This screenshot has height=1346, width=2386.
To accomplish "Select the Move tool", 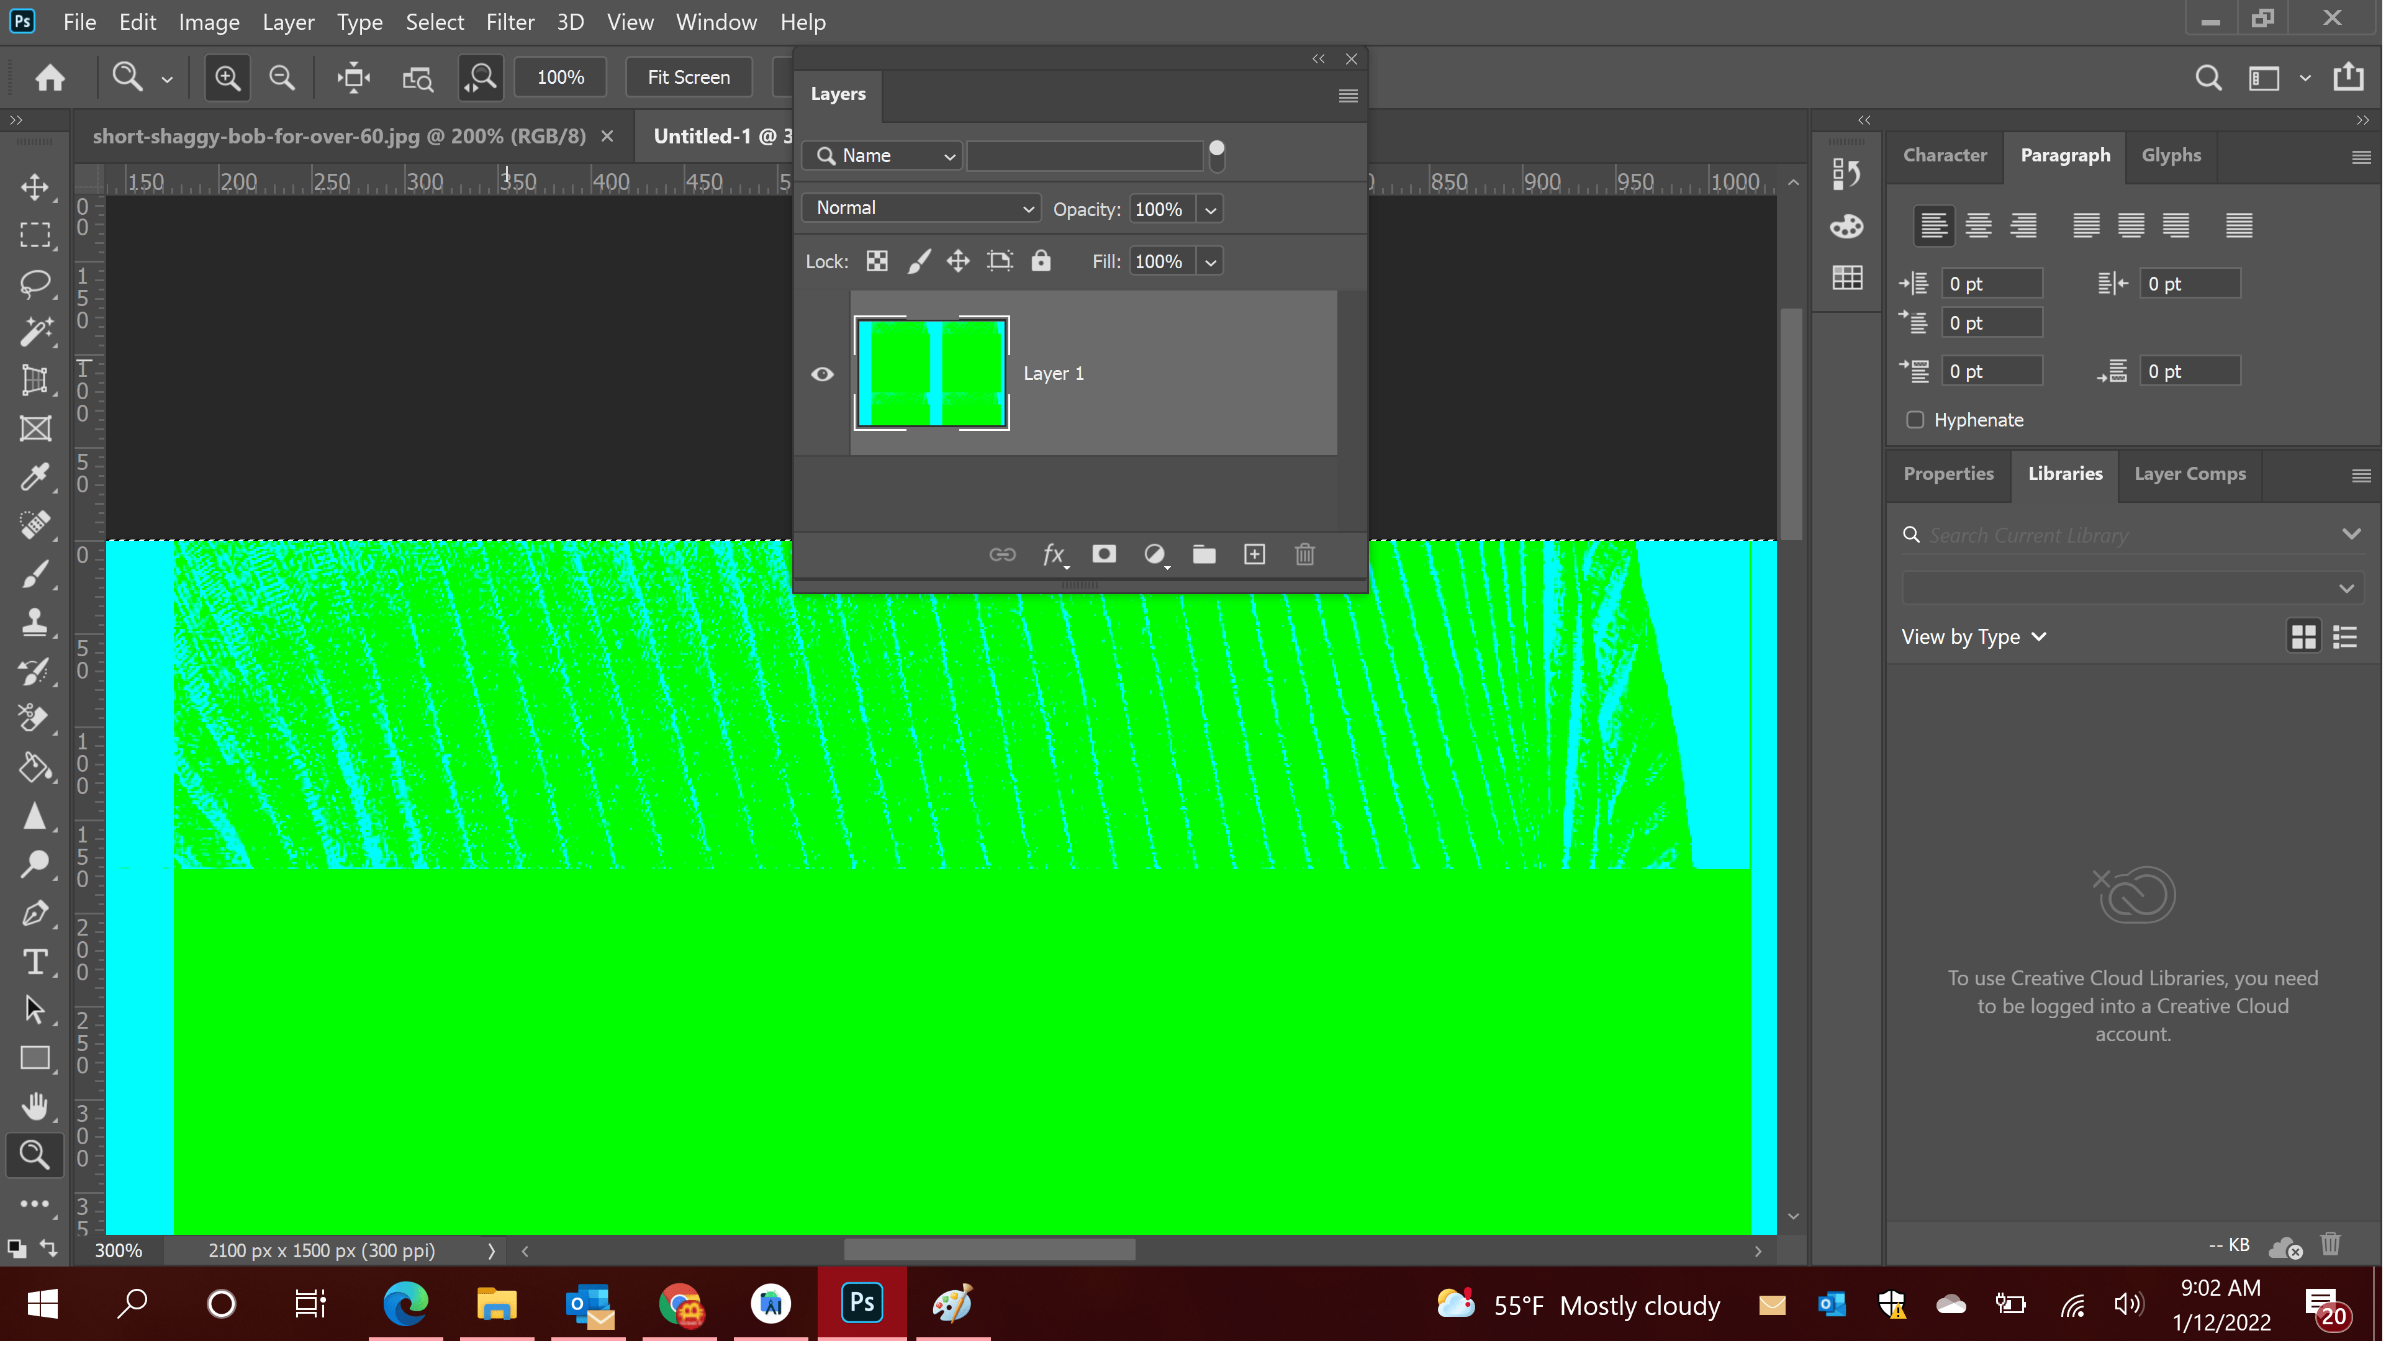I will pyautogui.click(x=35, y=187).
